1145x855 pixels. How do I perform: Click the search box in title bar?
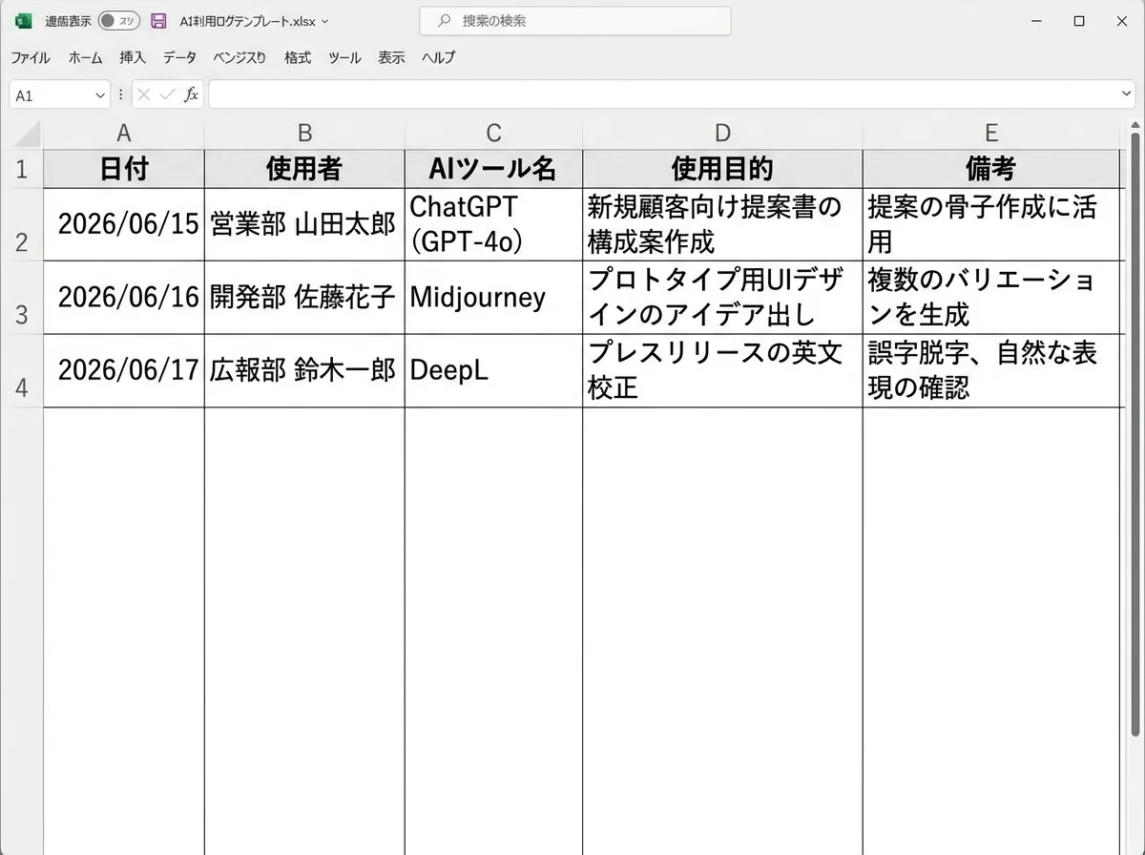coord(575,21)
